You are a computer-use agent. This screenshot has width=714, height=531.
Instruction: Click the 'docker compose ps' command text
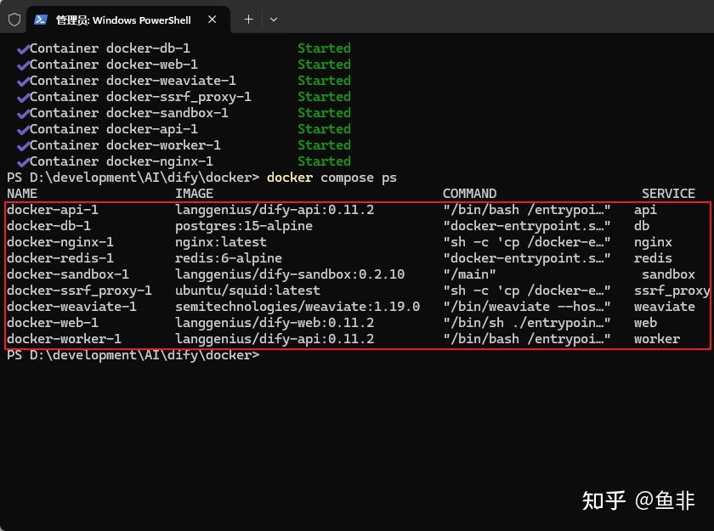pyautogui.click(x=331, y=178)
